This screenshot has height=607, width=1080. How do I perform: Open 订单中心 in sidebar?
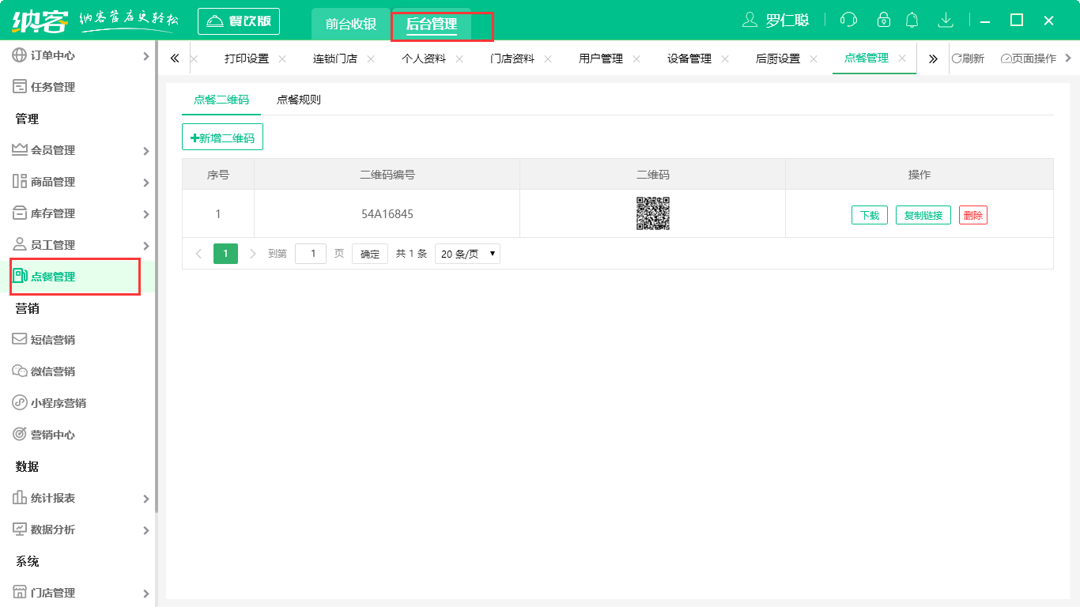(53, 55)
